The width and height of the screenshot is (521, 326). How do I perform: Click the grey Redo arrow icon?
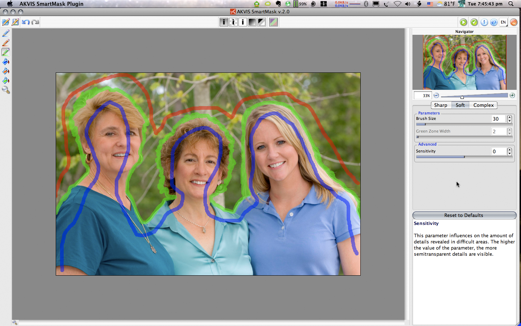tap(35, 22)
